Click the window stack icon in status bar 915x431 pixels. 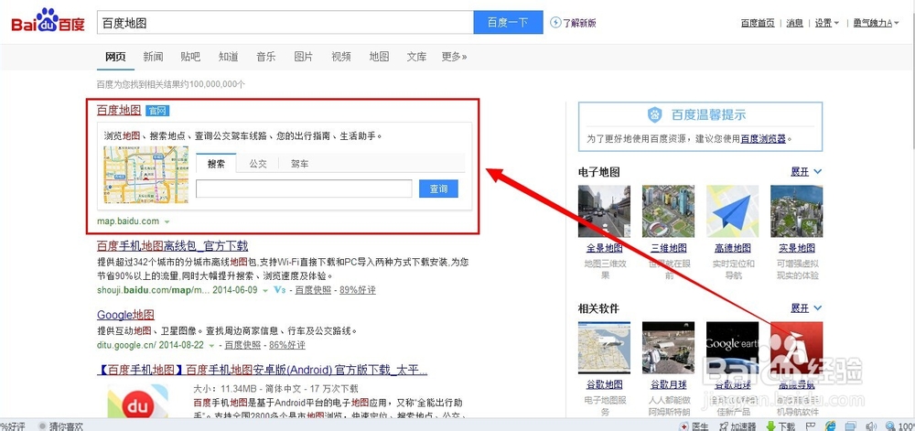click(x=851, y=426)
